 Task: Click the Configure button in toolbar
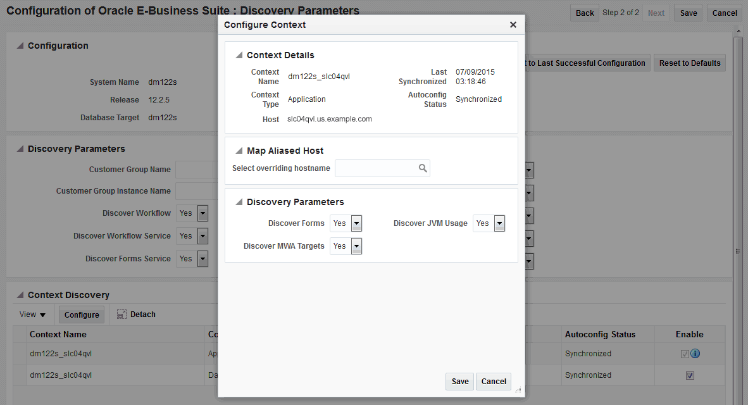82,315
